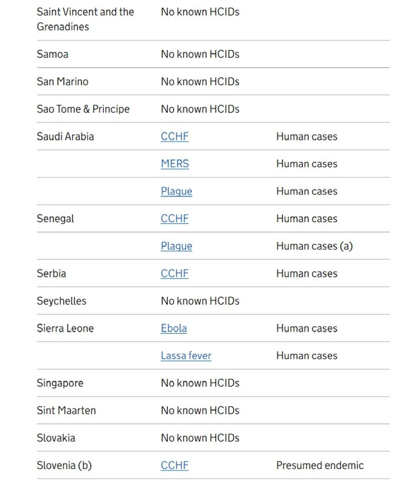
Task: Click 'No known HCIDs' next to Seychelles
Action: tap(200, 301)
